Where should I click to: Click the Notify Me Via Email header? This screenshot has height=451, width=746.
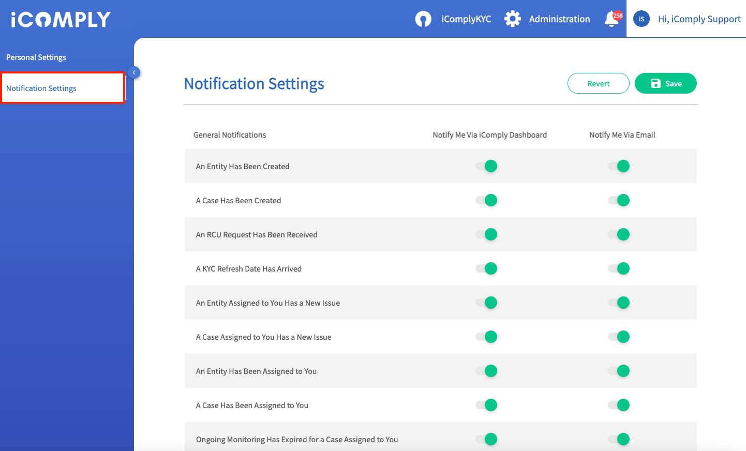coord(622,135)
